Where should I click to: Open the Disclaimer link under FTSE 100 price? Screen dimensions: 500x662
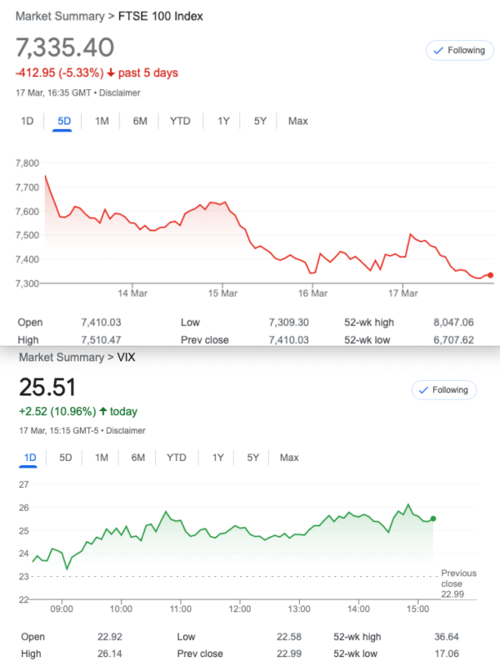[x=119, y=93]
